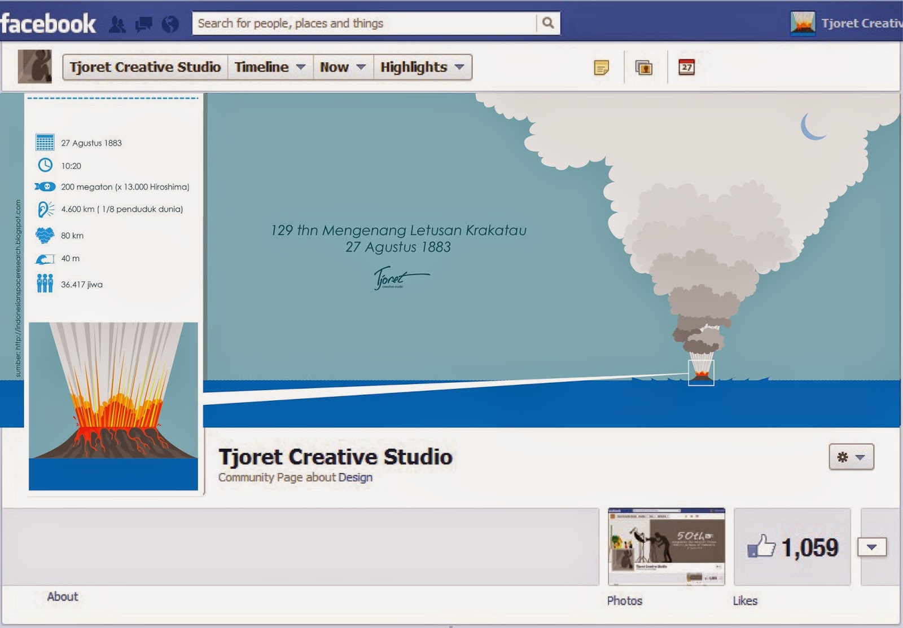Open Tjoret Creative profile at top right
The width and height of the screenshot is (903, 628).
[862, 23]
